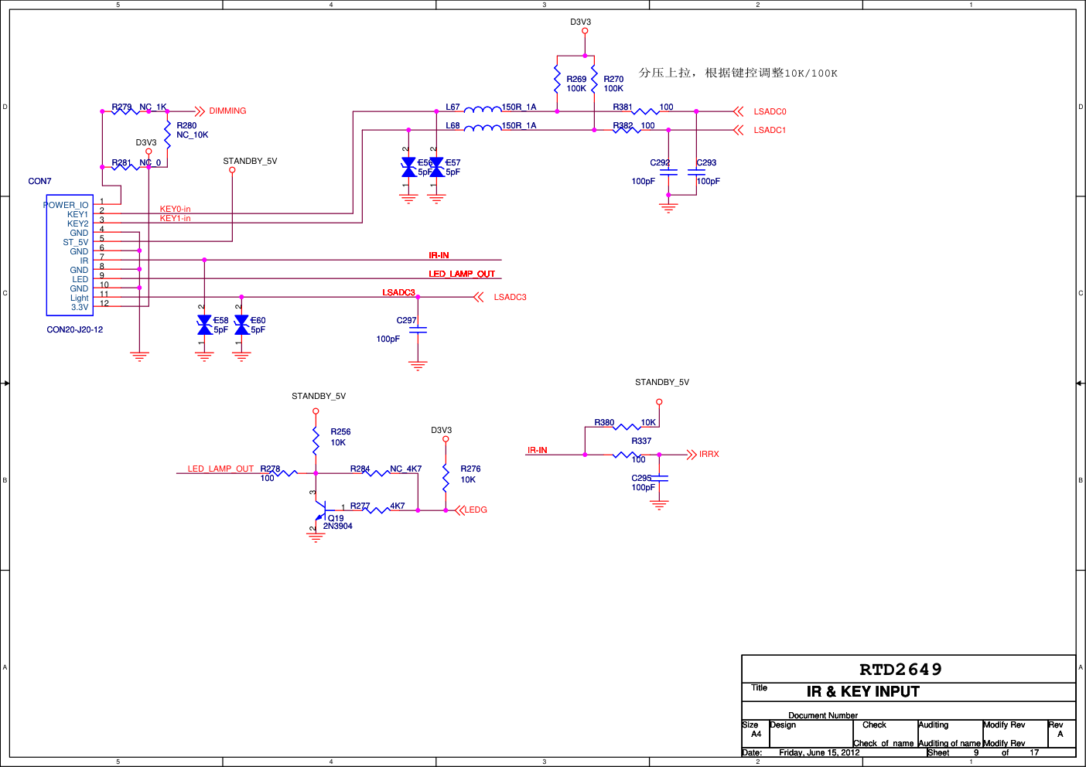The width and height of the screenshot is (1086, 767).
Task: Click the ground symbol under Q19 emitter
Action: point(316,537)
